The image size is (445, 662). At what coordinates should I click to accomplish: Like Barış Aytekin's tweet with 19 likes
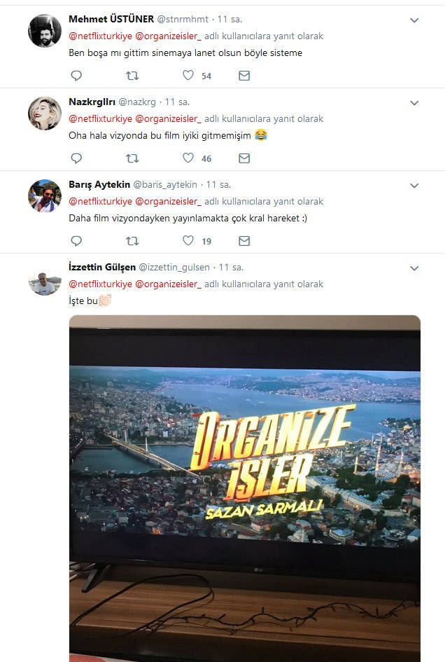[x=188, y=241]
